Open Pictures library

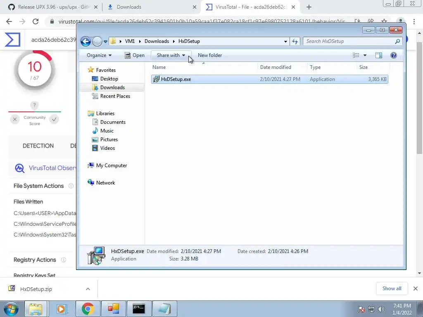[x=105, y=140]
